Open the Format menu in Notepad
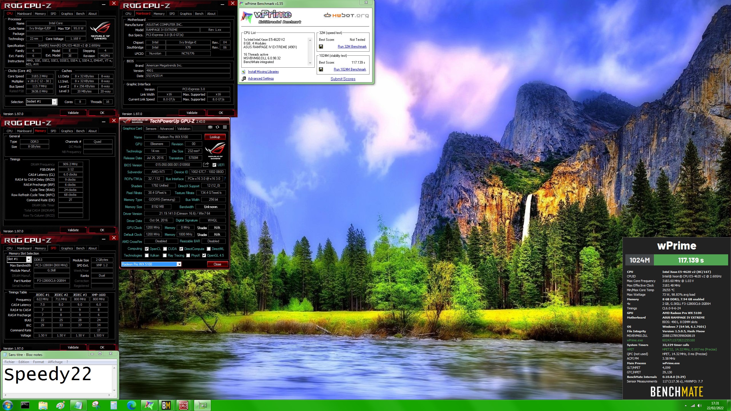 (x=39, y=362)
